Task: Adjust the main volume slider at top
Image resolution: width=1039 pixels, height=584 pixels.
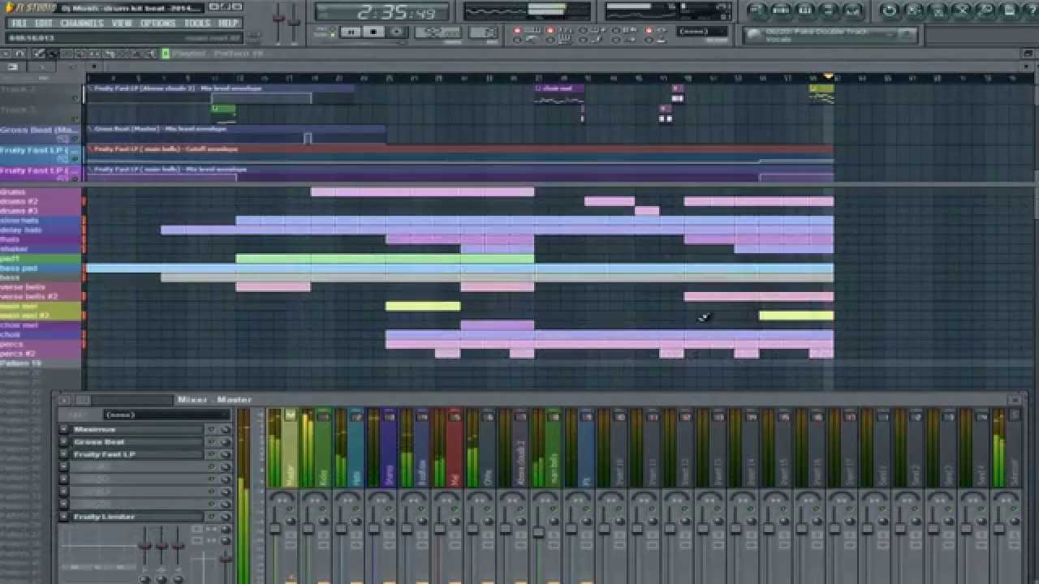Action: [x=278, y=18]
